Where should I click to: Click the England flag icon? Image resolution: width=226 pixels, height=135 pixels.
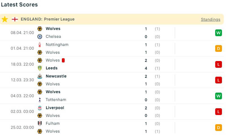[x=15, y=19]
